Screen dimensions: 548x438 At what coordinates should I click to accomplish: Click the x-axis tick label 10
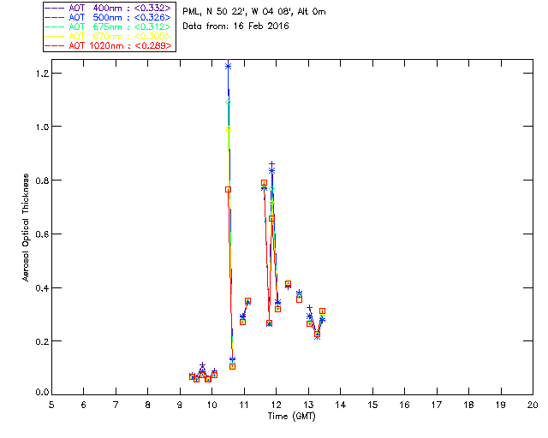tap(211, 405)
